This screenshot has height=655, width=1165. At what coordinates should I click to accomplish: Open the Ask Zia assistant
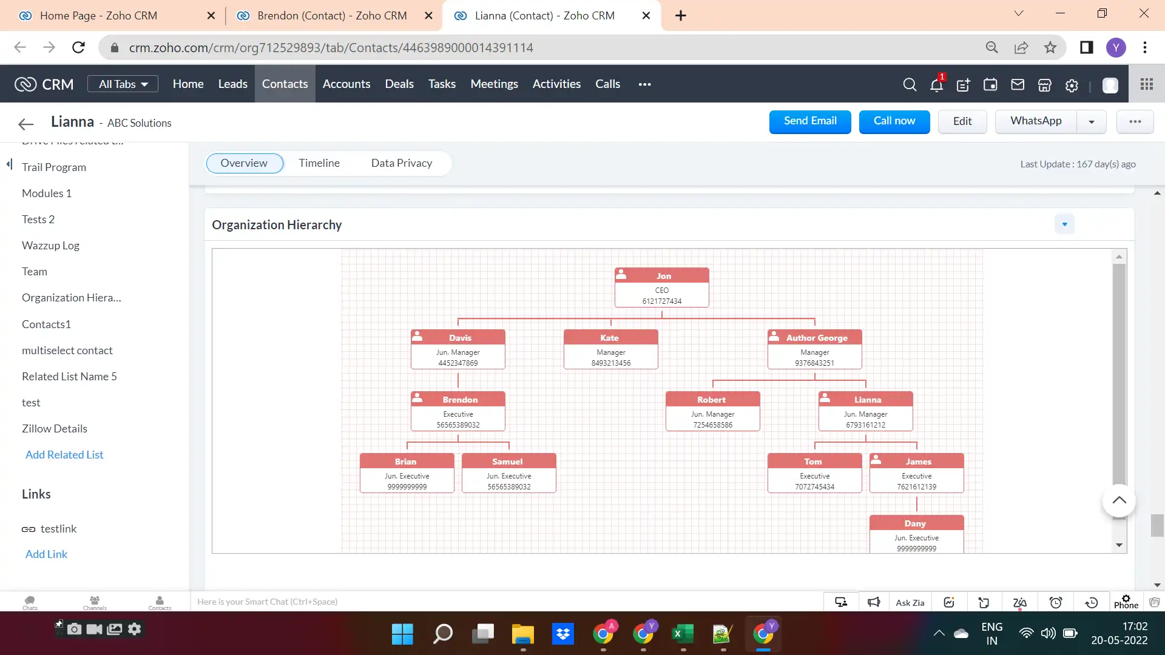point(910,602)
